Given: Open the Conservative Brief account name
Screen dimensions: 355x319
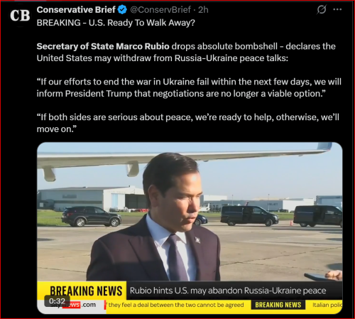Looking at the screenshot, I should [76, 10].
